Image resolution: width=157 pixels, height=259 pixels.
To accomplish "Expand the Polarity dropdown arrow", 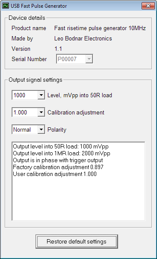I will click(41, 129).
